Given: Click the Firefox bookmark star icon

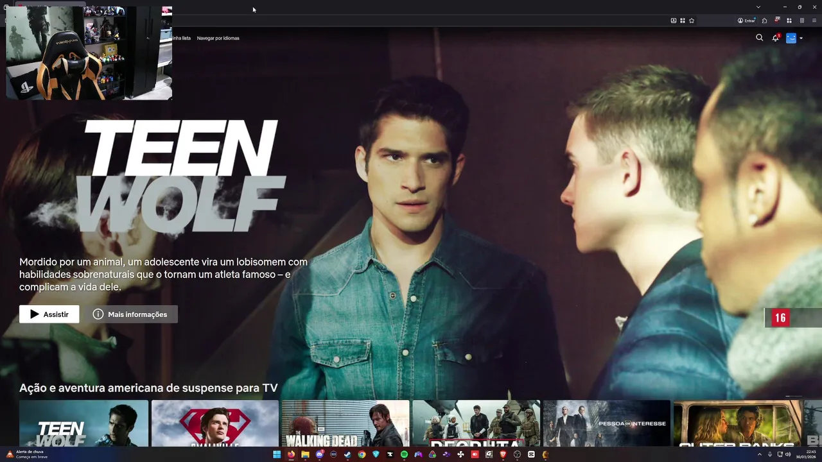Looking at the screenshot, I should click(692, 21).
